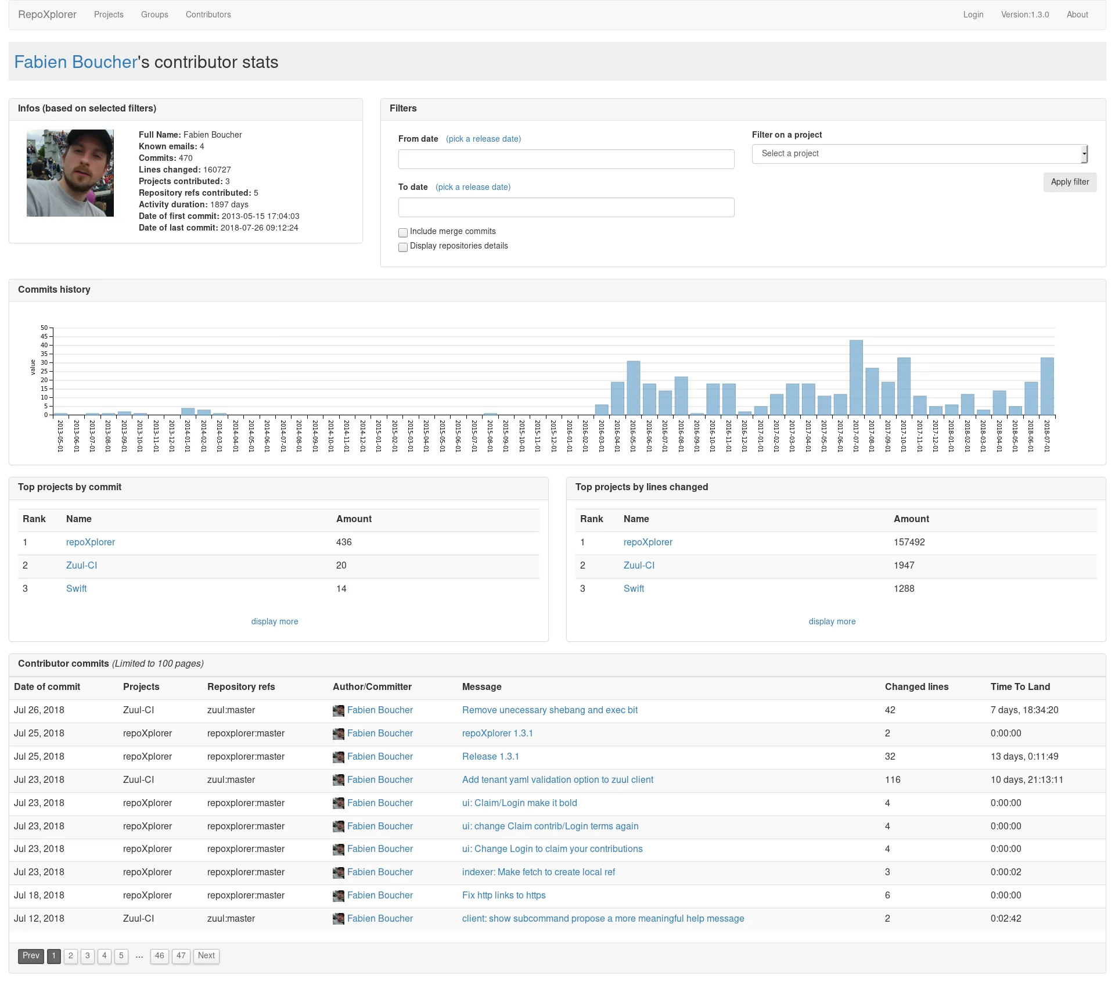Open the Remove unecessary shebang commit link
The image size is (1115, 985).
pyautogui.click(x=549, y=710)
